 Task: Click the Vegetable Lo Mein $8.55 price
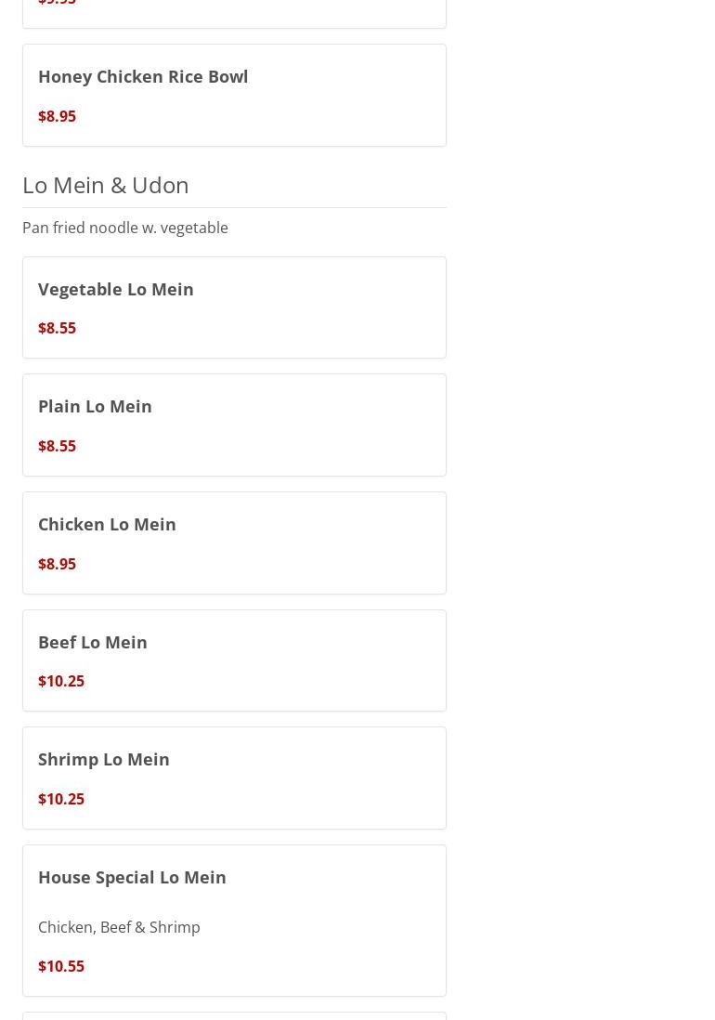[x=57, y=328]
